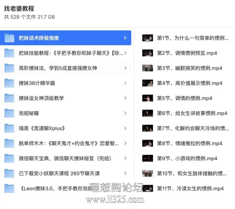Viewport: 235px width, 209px height.
Task: Click folder icon beside 撩妹追女神顶级教学
Action: (x=9, y=98)
